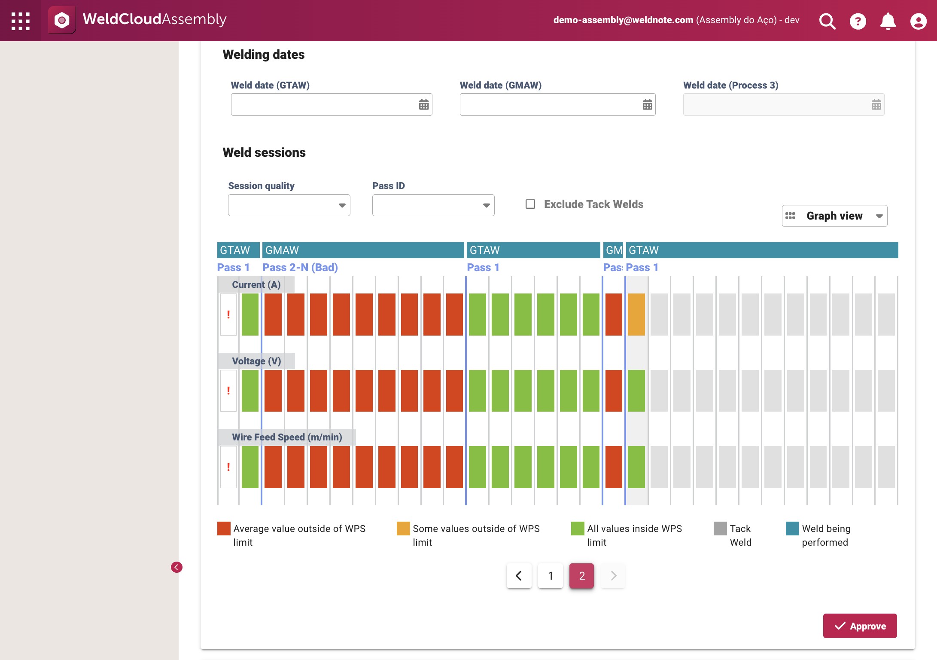Open the search icon in header

[x=827, y=21]
